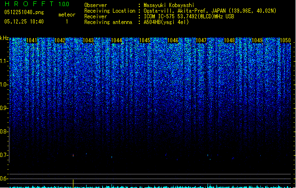Click the 0.9 kHz frequency label

(4, 108)
